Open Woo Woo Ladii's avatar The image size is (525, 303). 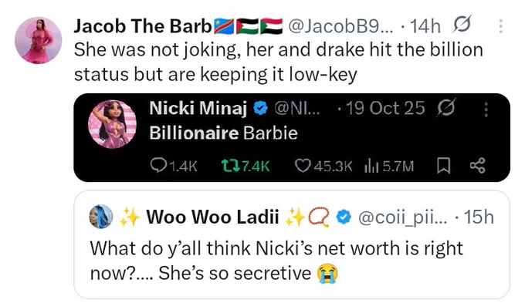(100, 217)
